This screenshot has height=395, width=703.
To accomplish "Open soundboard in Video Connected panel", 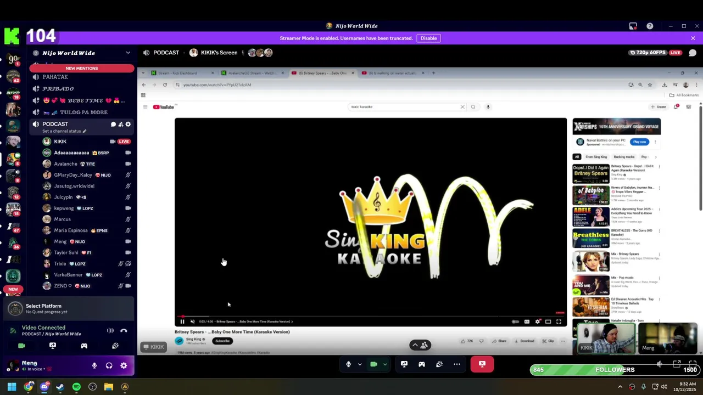I will 115,346.
